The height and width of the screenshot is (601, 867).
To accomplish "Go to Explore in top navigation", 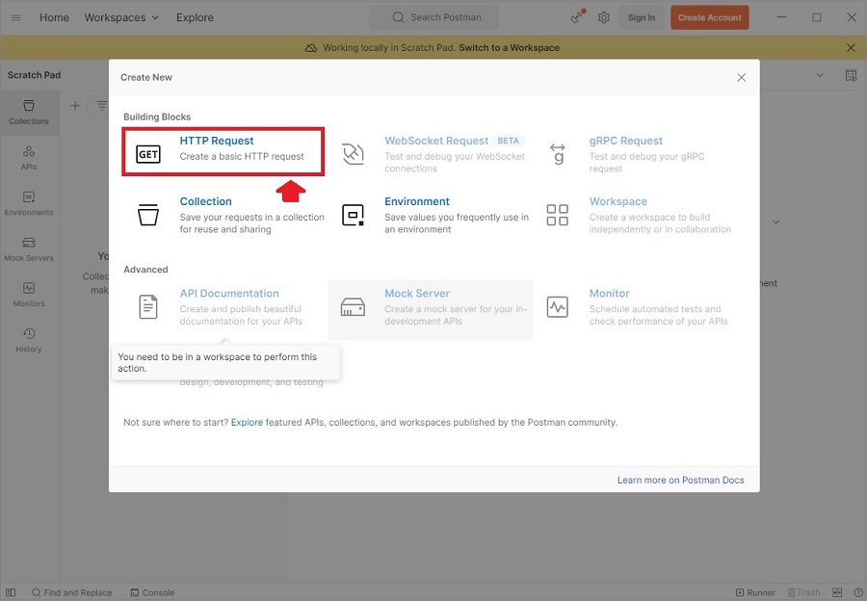I will click(196, 17).
